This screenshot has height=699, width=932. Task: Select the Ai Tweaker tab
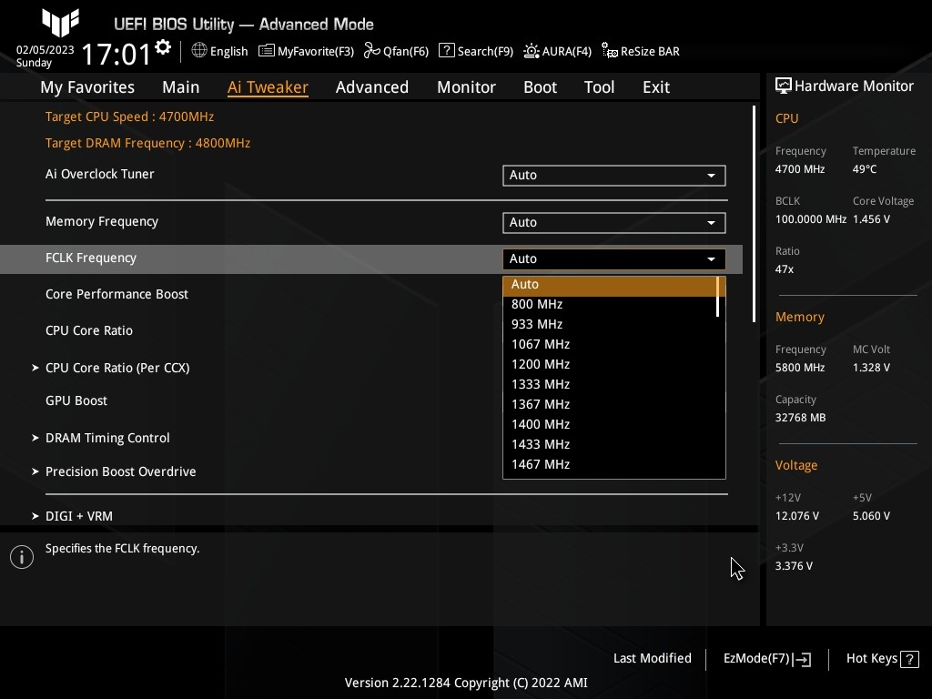tap(268, 87)
